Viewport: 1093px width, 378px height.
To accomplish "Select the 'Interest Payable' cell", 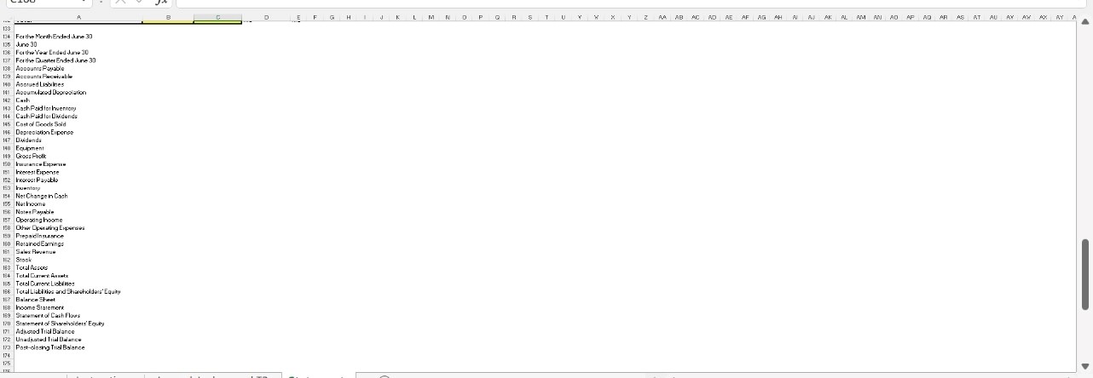I will (x=78, y=180).
